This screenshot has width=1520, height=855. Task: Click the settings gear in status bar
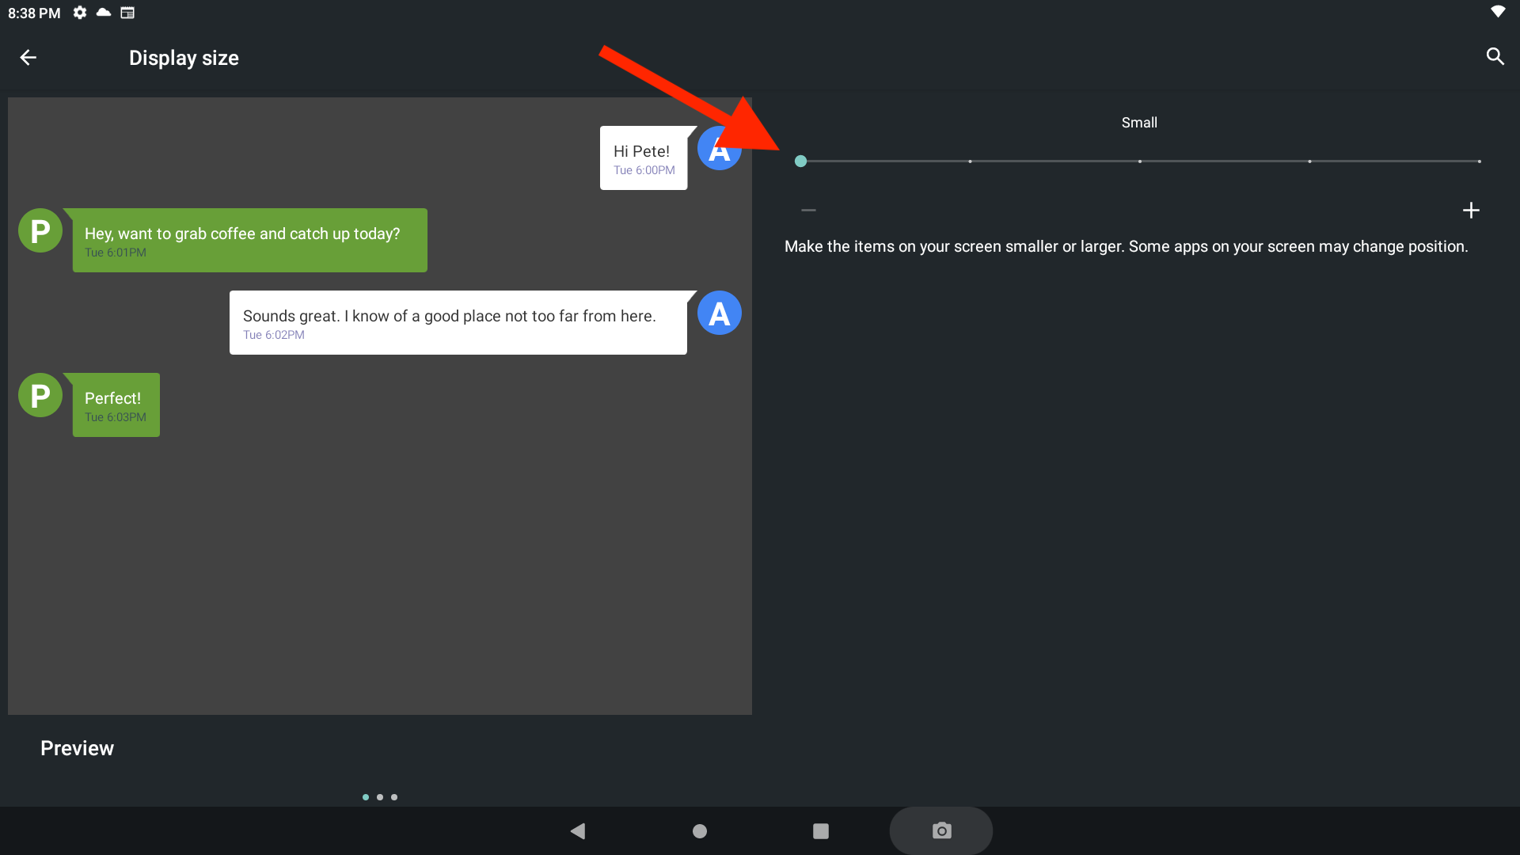(x=80, y=13)
